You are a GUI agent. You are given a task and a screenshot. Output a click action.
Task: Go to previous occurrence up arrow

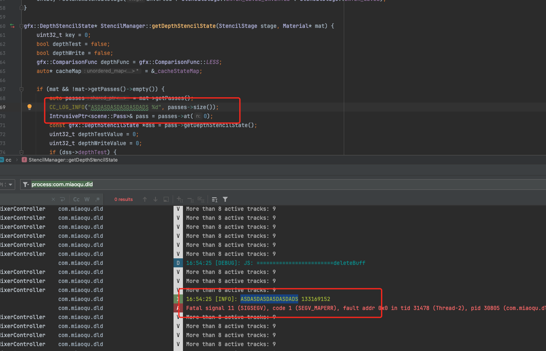(145, 199)
